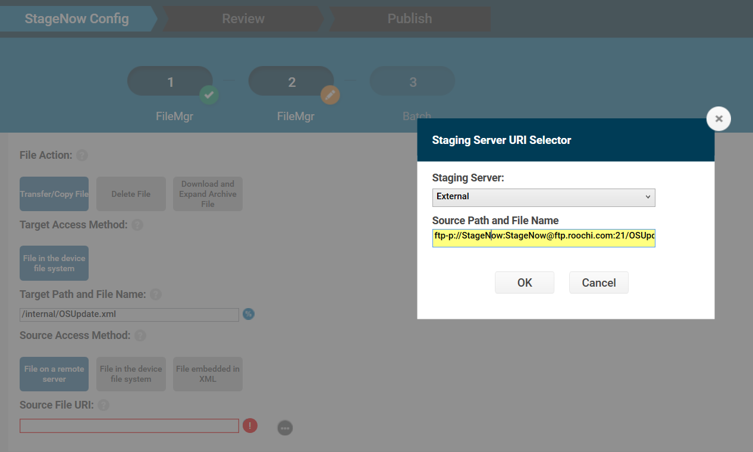Confirm the dialog with OK

525,282
